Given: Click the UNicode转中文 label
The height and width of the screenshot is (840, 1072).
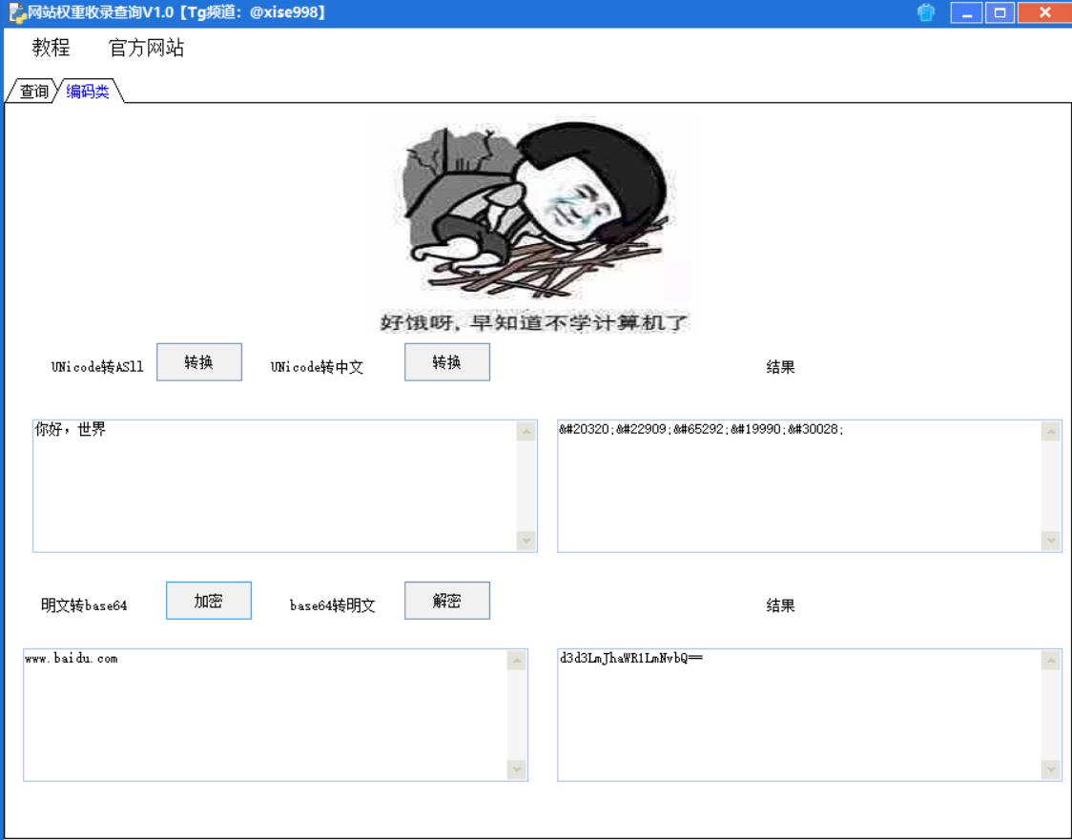Looking at the screenshot, I should 318,367.
